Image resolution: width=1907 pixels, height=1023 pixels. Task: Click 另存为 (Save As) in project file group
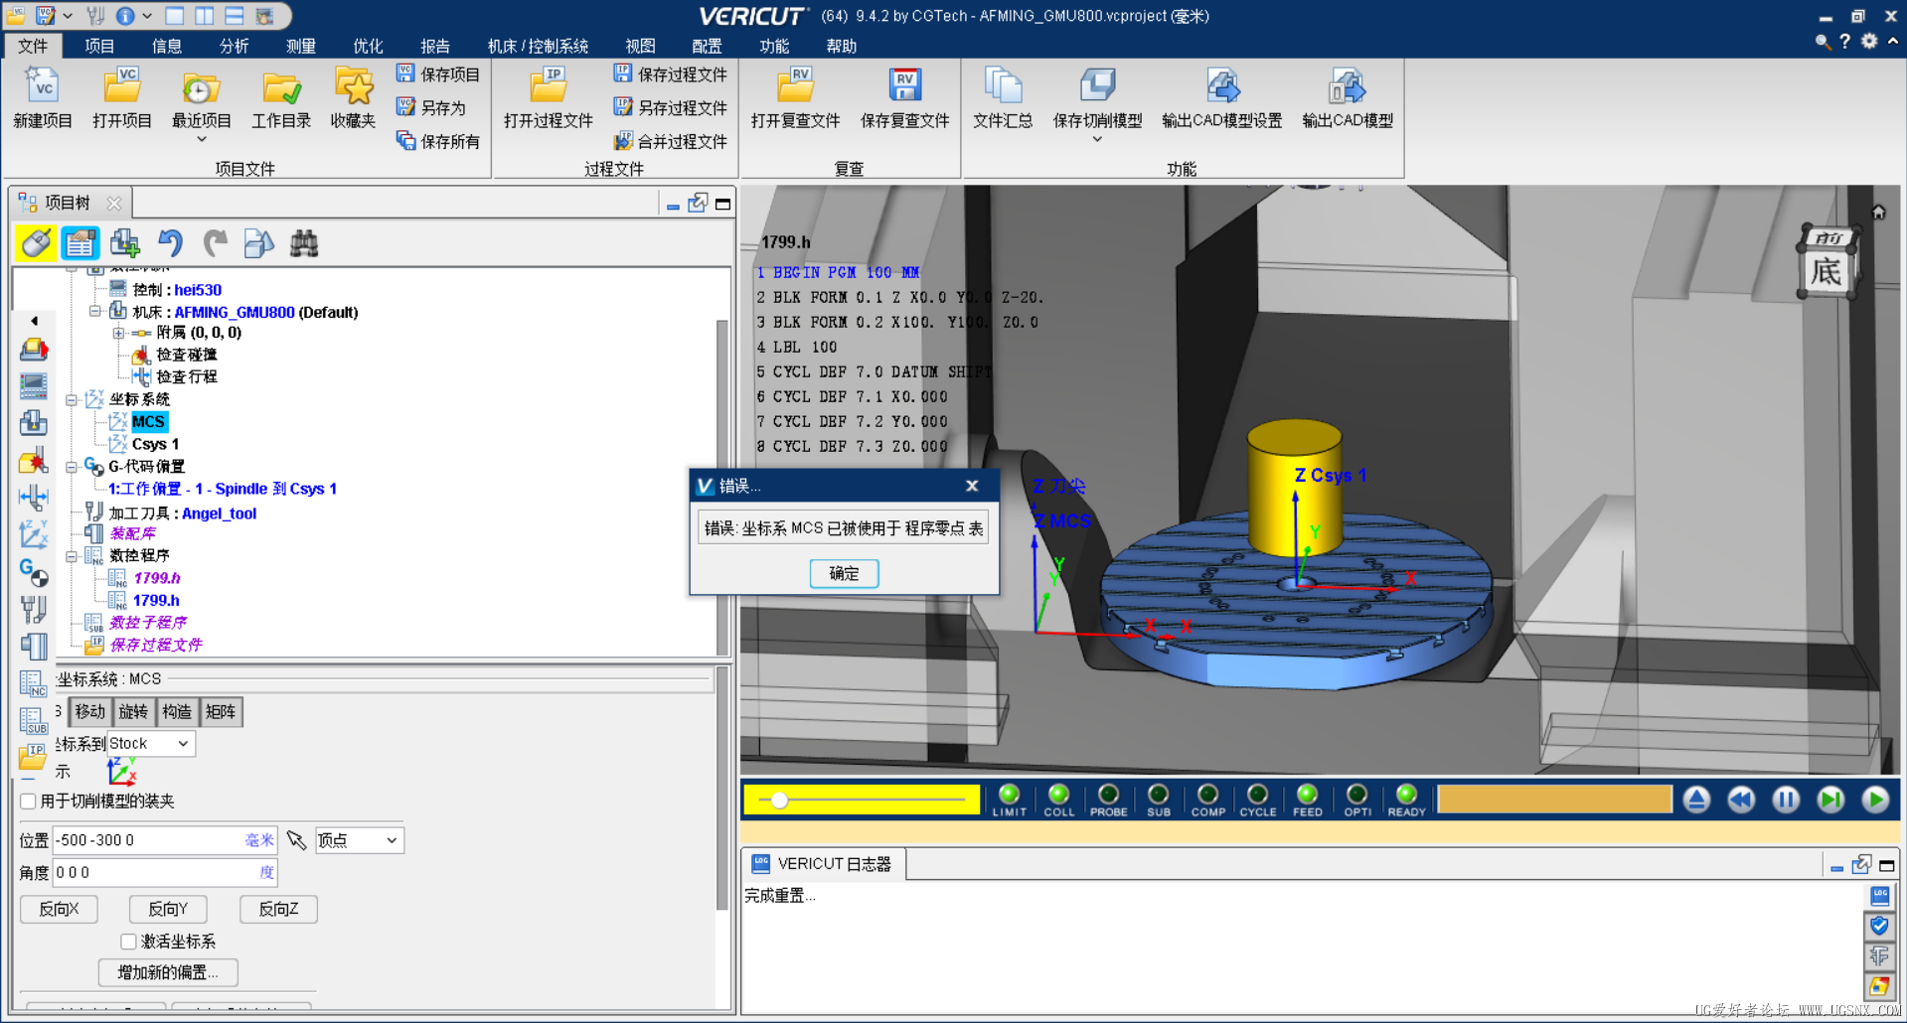click(430, 107)
